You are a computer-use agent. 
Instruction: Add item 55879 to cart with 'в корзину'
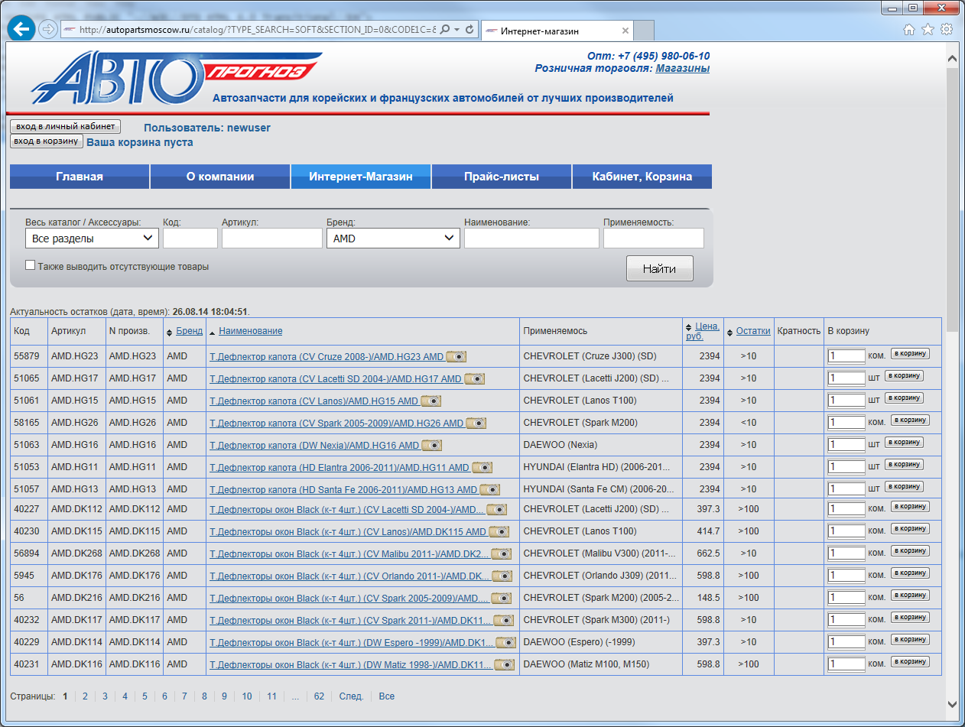(910, 353)
